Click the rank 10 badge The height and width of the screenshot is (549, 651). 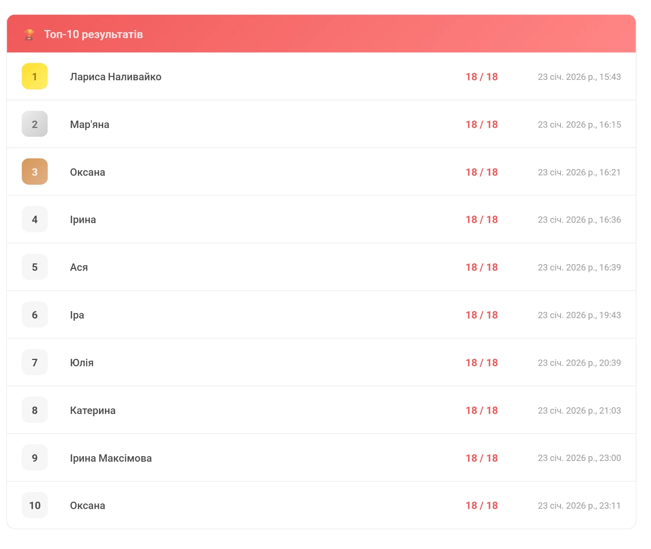[x=35, y=505]
